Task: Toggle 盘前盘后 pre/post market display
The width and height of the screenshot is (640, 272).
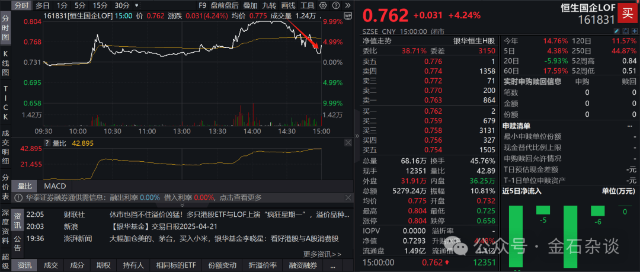Action: [225, 5]
